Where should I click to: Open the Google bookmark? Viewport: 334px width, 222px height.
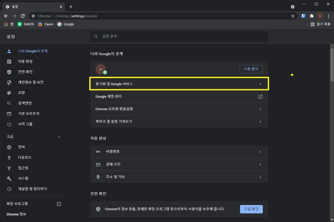(66, 24)
